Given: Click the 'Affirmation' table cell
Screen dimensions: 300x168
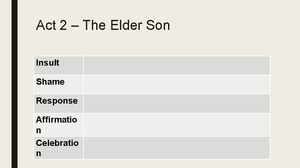Looking at the screenshot, I should [58, 125].
